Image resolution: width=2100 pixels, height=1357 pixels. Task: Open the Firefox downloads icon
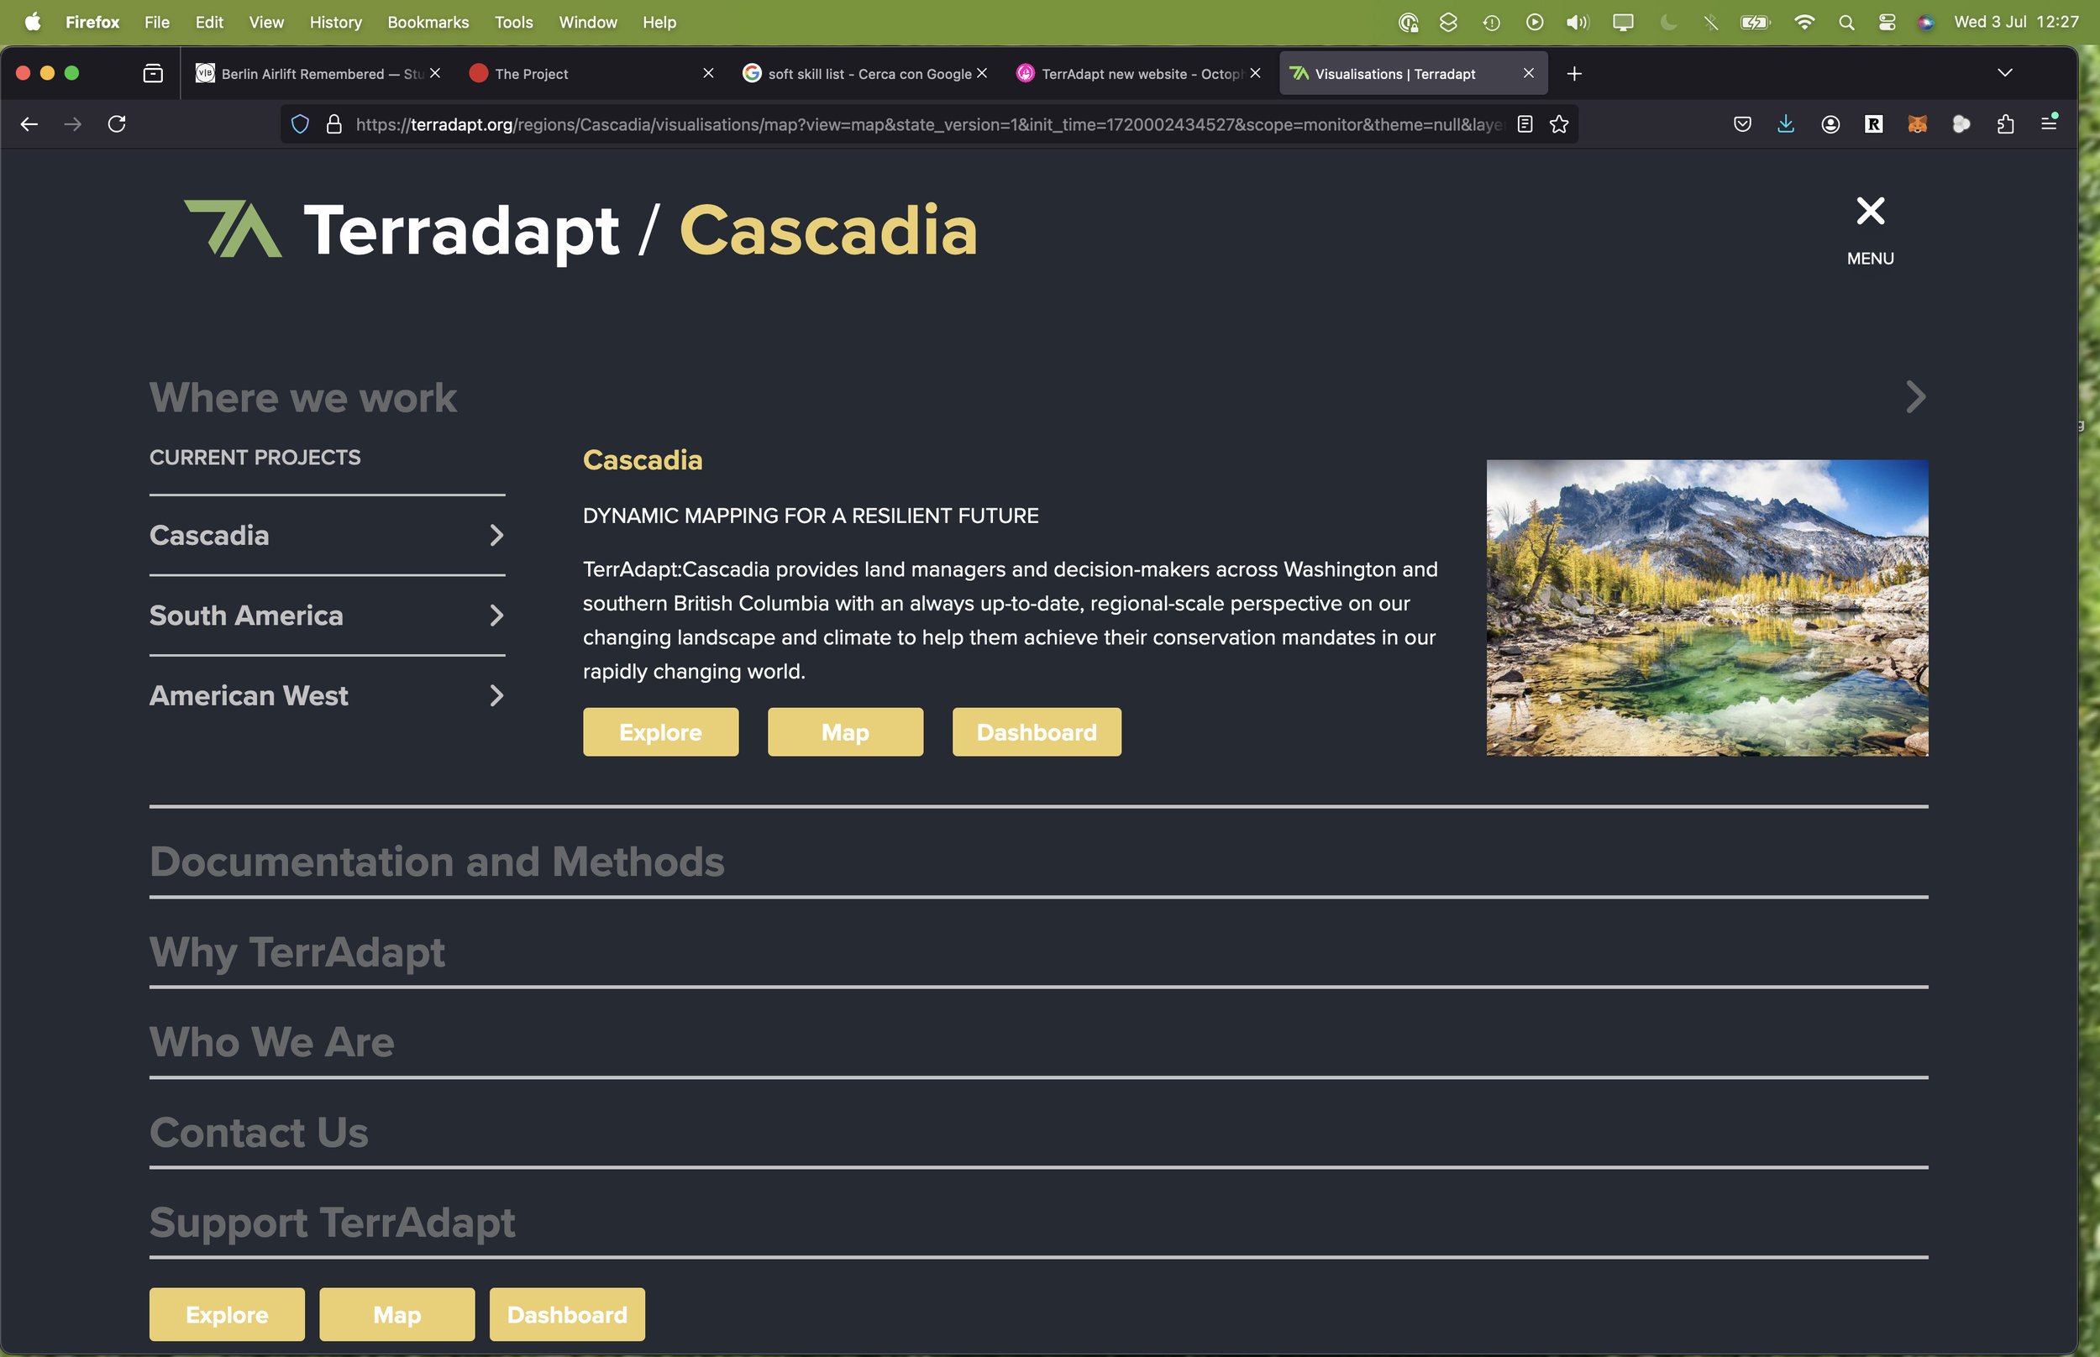tap(1785, 124)
